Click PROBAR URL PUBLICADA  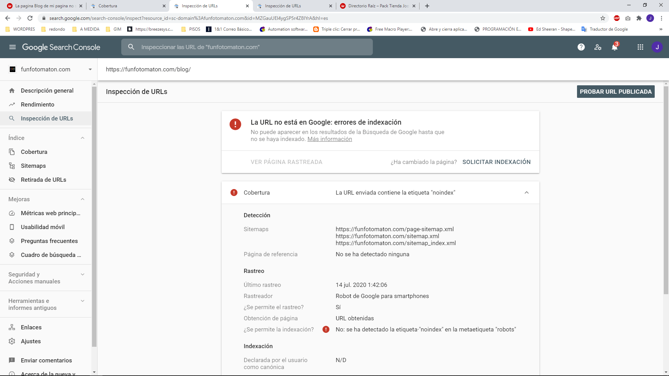(x=616, y=92)
